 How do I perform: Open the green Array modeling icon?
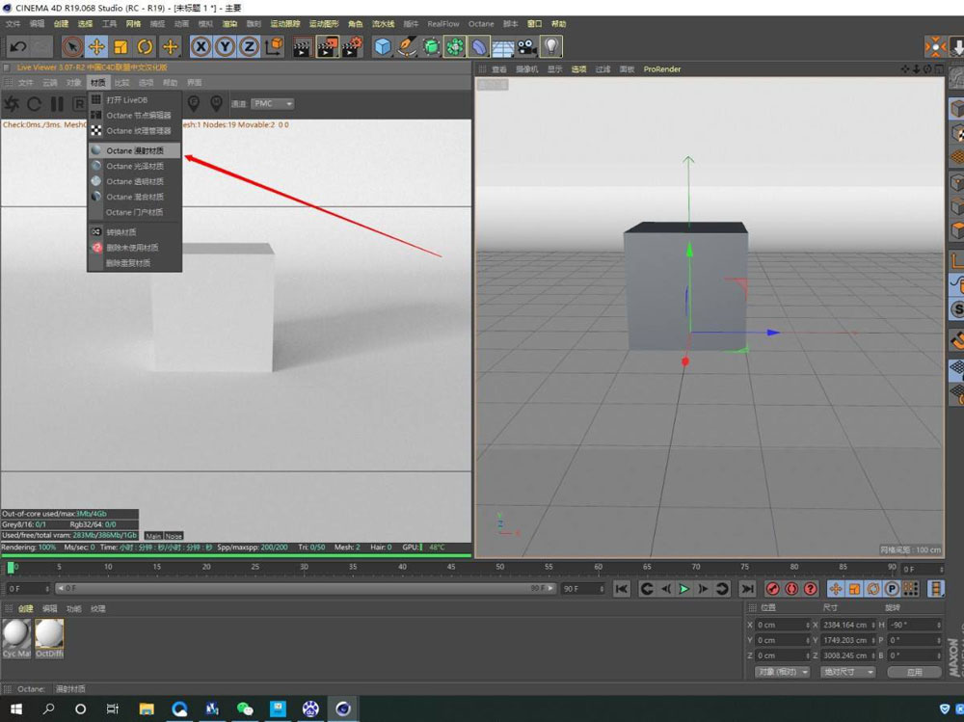[x=455, y=46]
